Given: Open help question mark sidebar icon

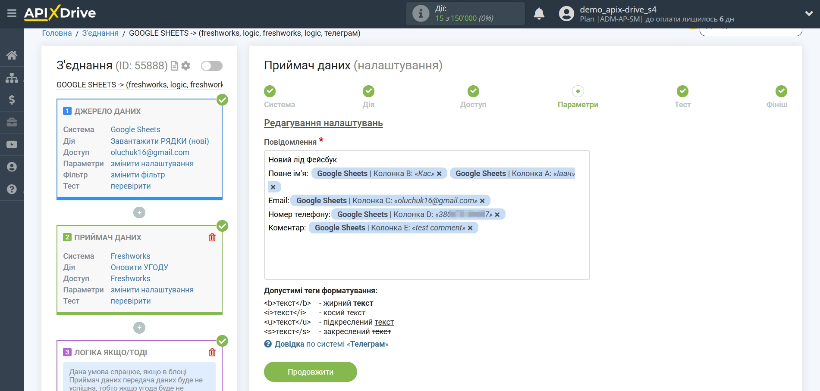Looking at the screenshot, I should 12,189.
